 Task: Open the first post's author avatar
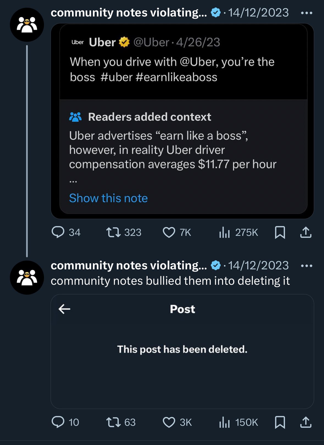pyautogui.click(x=27, y=25)
